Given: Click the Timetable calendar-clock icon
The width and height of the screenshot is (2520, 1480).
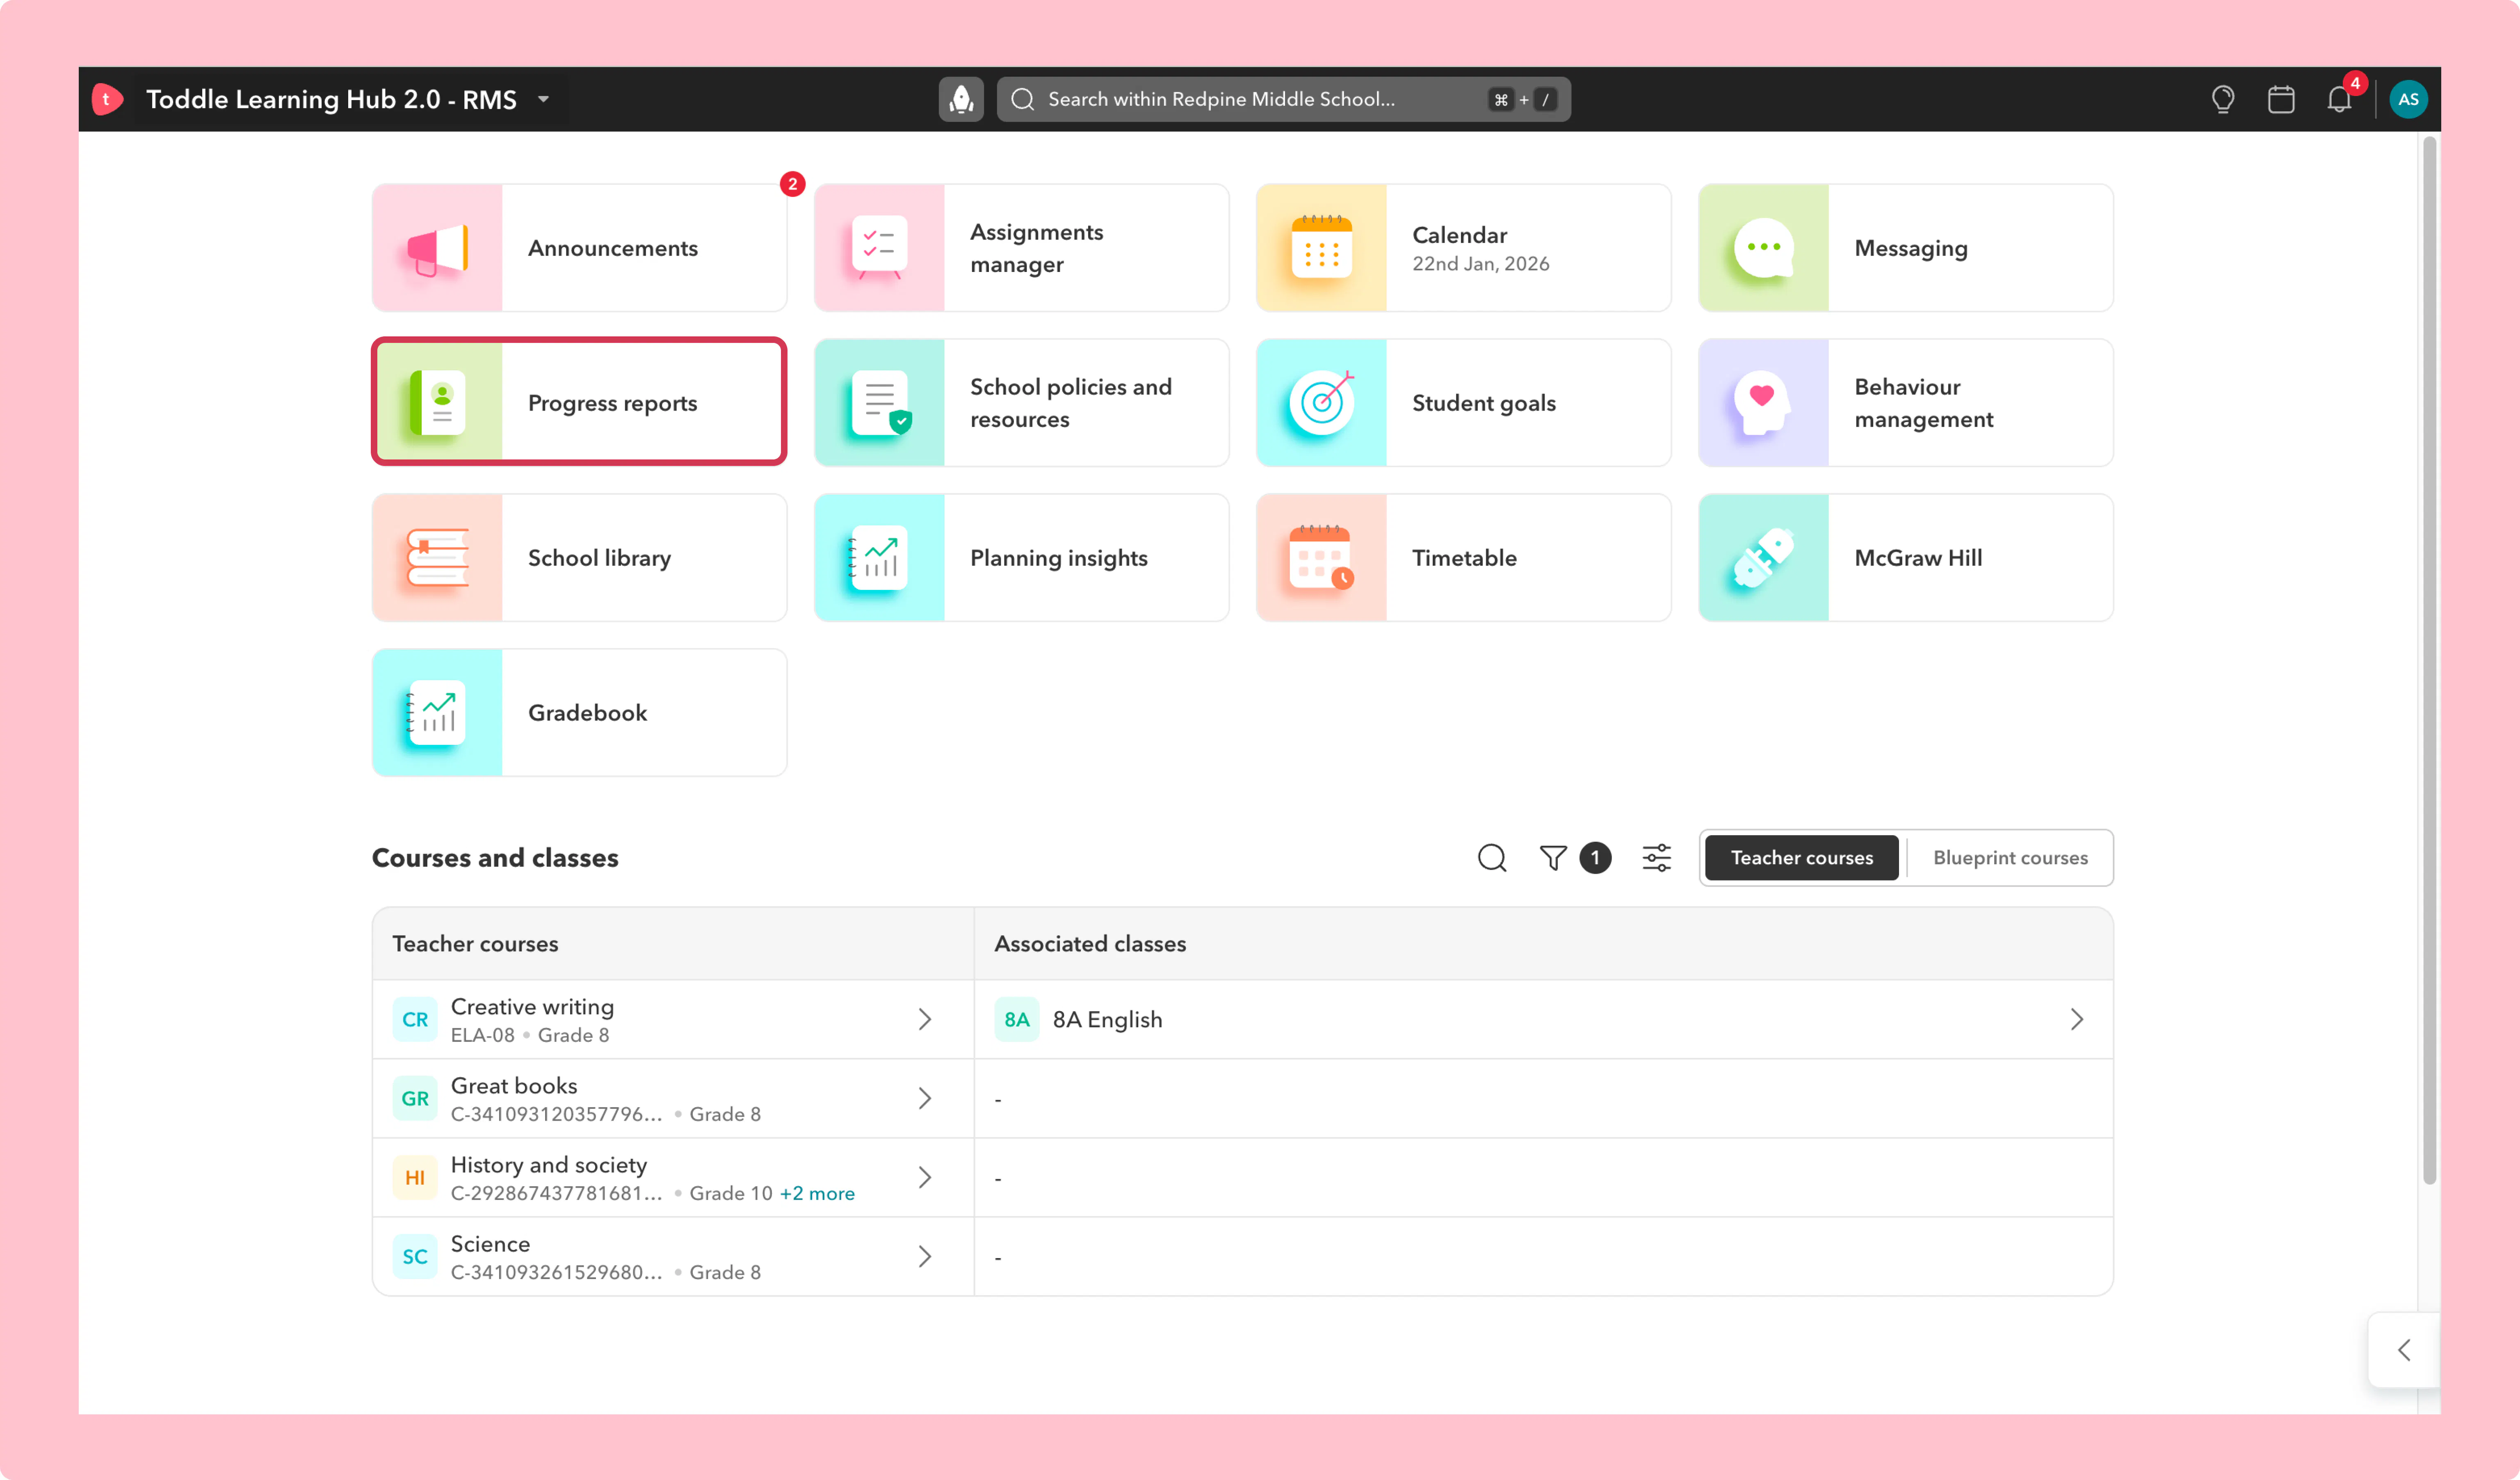Looking at the screenshot, I should tap(1322, 557).
